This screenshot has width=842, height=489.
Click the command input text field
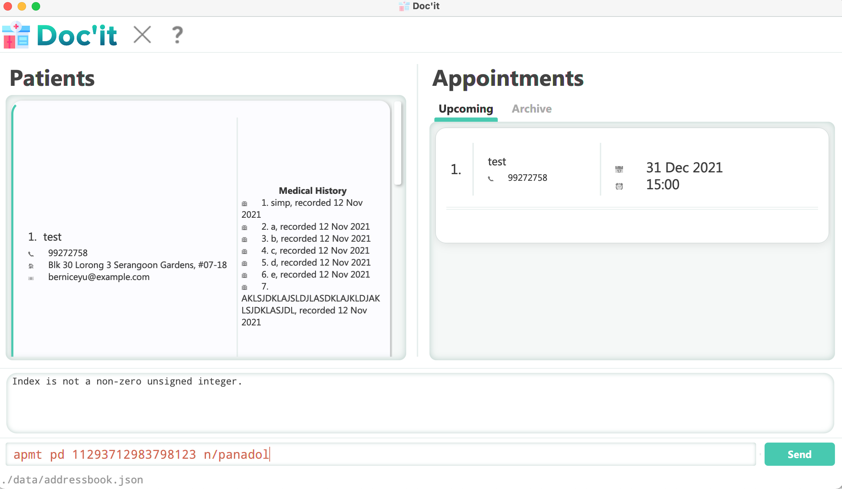tap(380, 454)
